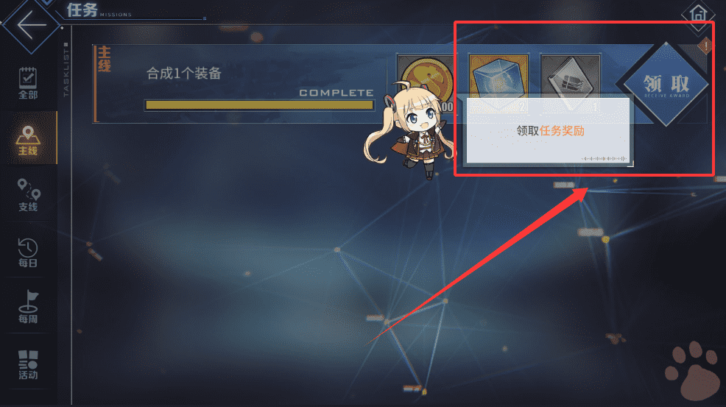Click the COMPLETE status label
726x407 pixels.
tap(336, 93)
